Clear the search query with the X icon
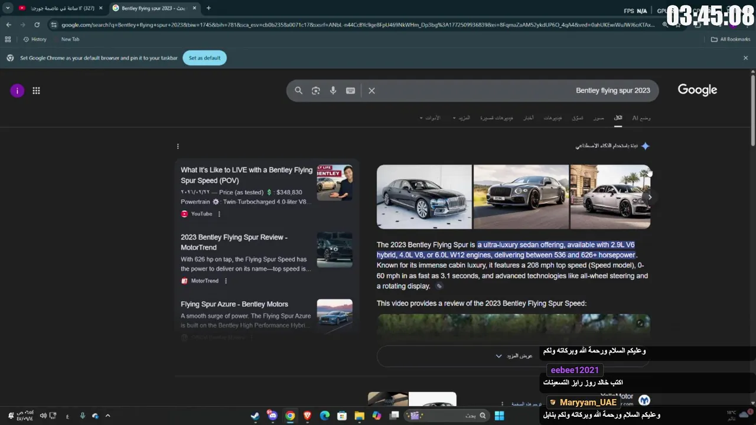Screen dimensions: 756x425 pyautogui.click(x=372, y=90)
